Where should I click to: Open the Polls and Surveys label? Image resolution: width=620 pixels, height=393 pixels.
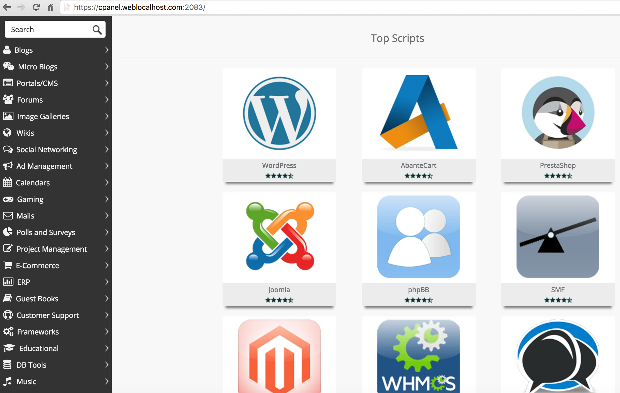point(46,232)
